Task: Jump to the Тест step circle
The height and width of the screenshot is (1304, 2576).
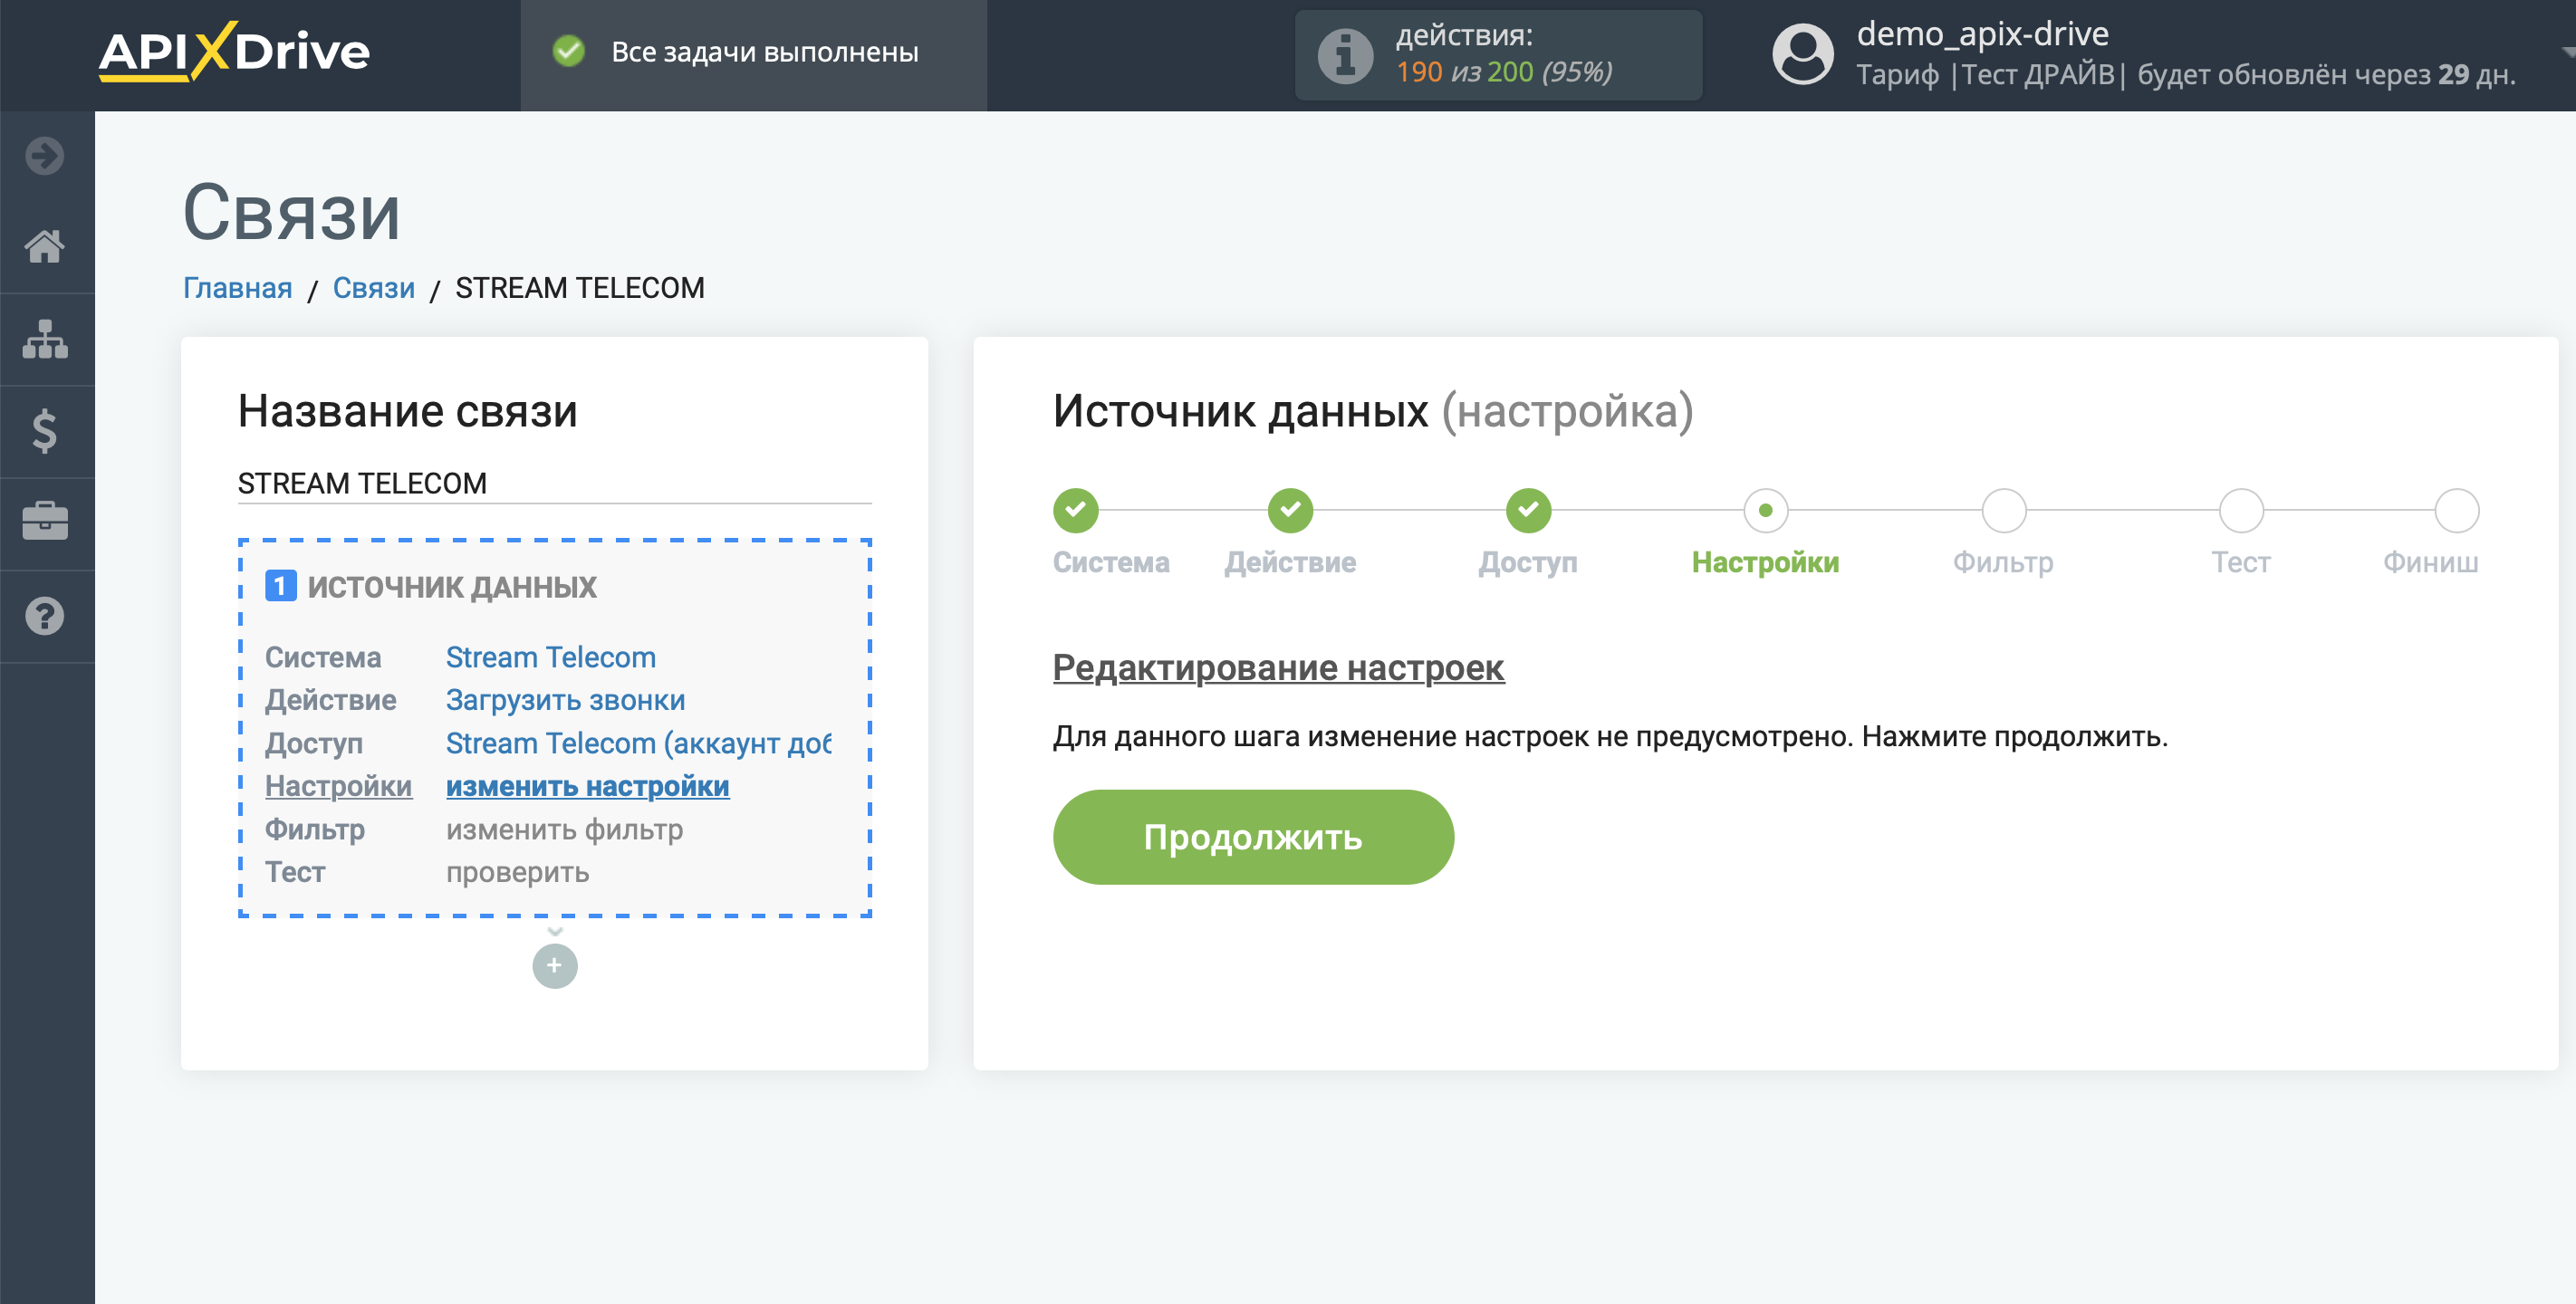Action: pyautogui.click(x=2241, y=510)
